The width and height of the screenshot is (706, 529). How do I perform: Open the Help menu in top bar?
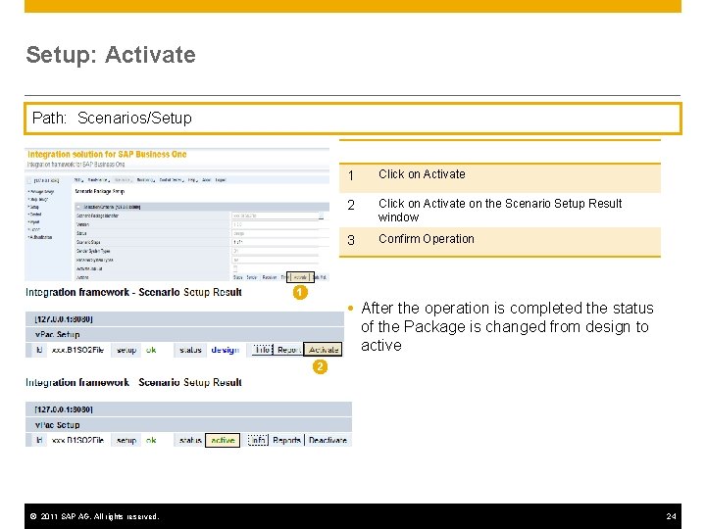[x=193, y=180]
